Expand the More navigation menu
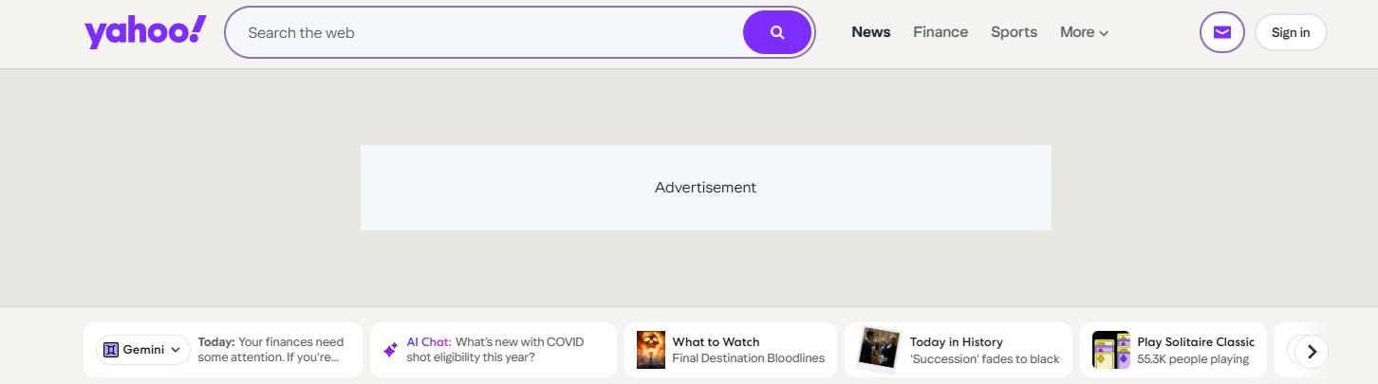The width and height of the screenshot is (1378, 384). pos(1084,32)
